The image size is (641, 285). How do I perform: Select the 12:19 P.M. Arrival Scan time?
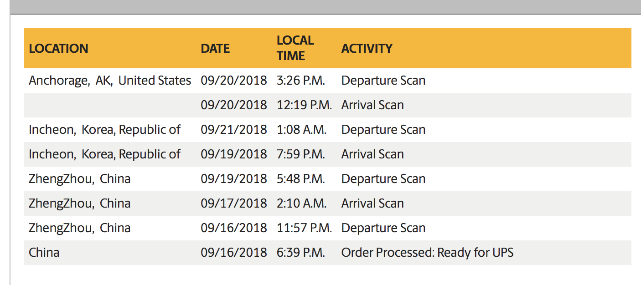[x=304, y=105]
